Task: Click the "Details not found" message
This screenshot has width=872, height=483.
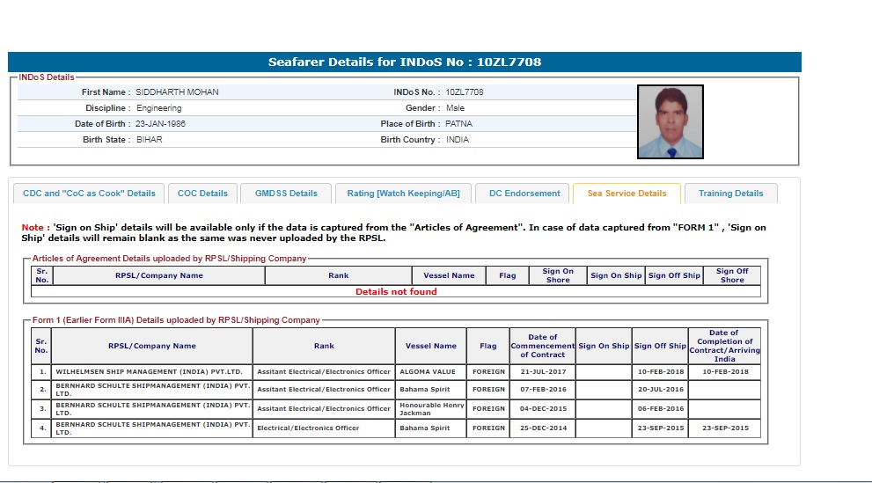Action: tap(396, 292)
